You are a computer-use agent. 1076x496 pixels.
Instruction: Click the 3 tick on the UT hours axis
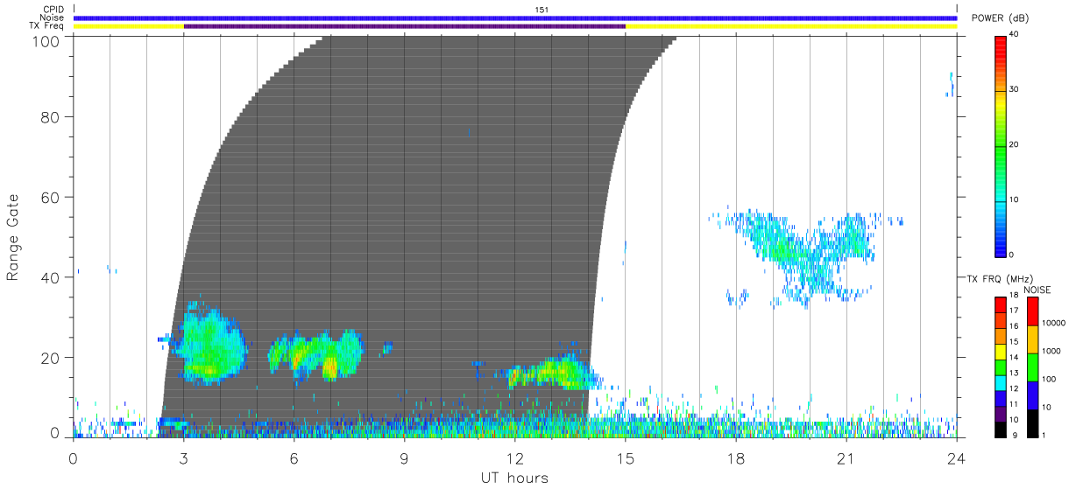[183, 458]
